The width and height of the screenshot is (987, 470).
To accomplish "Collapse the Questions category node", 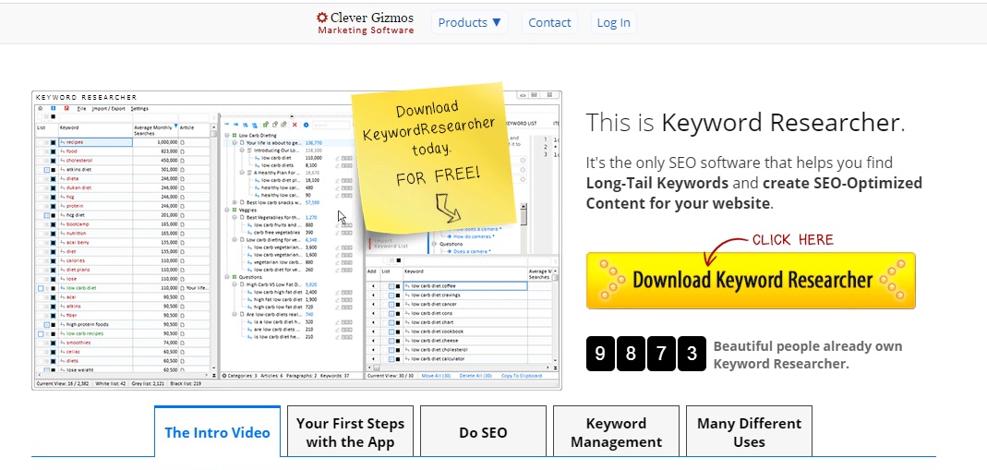I will (228, 277).
